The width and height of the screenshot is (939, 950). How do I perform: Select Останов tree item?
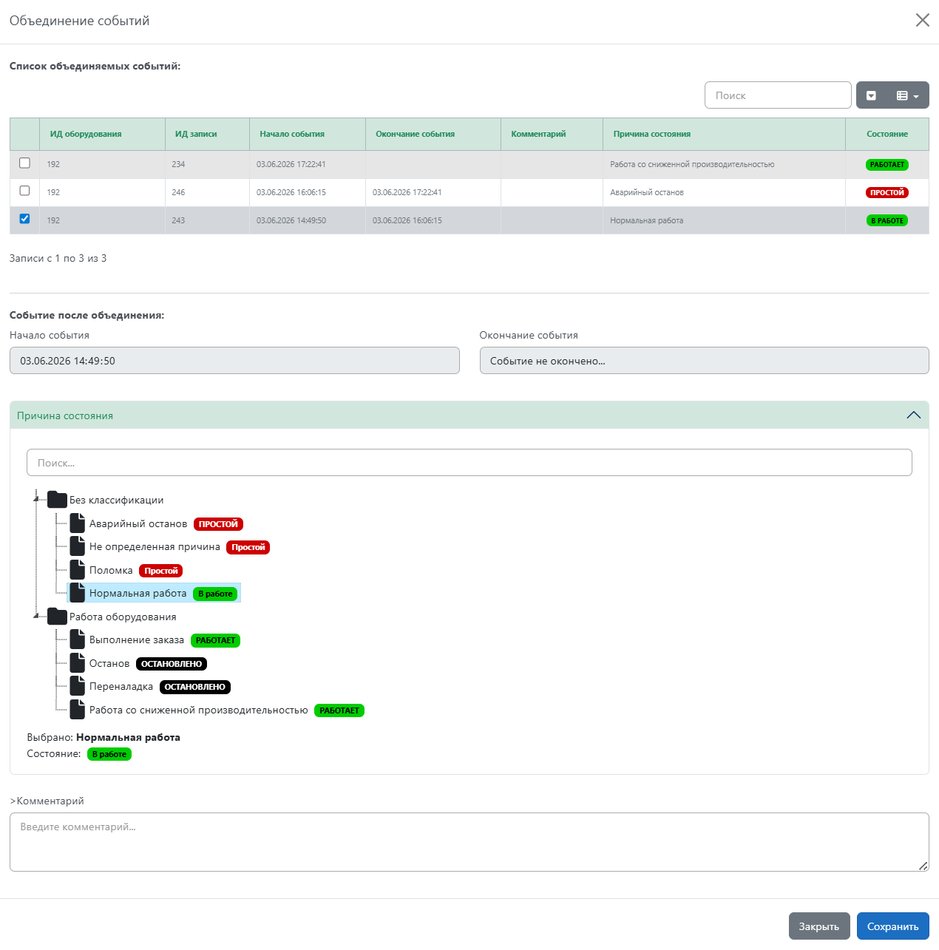coord(109,663)
